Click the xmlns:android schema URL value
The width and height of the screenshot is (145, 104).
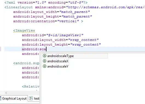(106, 7)
